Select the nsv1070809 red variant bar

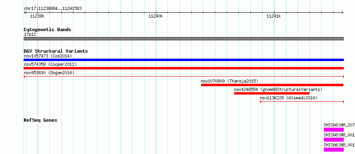(x=272, y=85)
